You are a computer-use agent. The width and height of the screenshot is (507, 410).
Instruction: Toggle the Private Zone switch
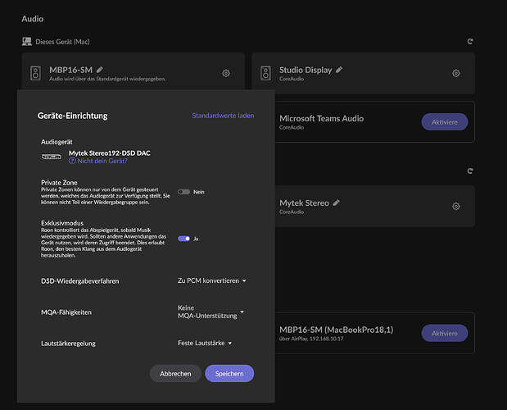tap(183, 192)
